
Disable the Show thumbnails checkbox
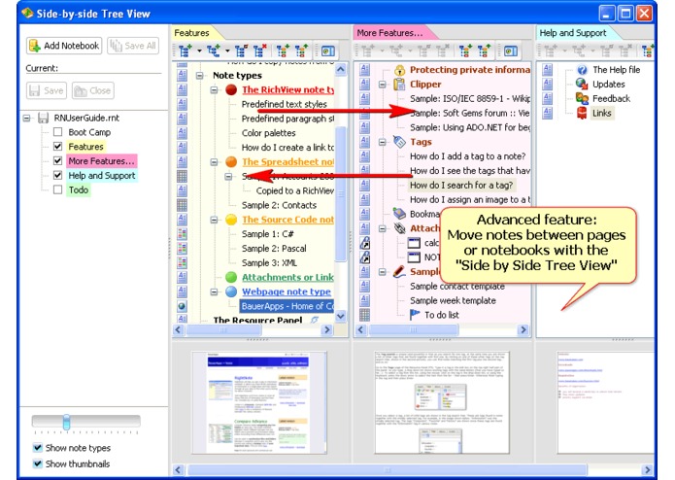tap(38, 463)
